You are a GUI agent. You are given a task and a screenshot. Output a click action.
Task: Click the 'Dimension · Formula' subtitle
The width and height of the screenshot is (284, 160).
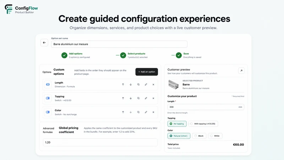(65, 86)
